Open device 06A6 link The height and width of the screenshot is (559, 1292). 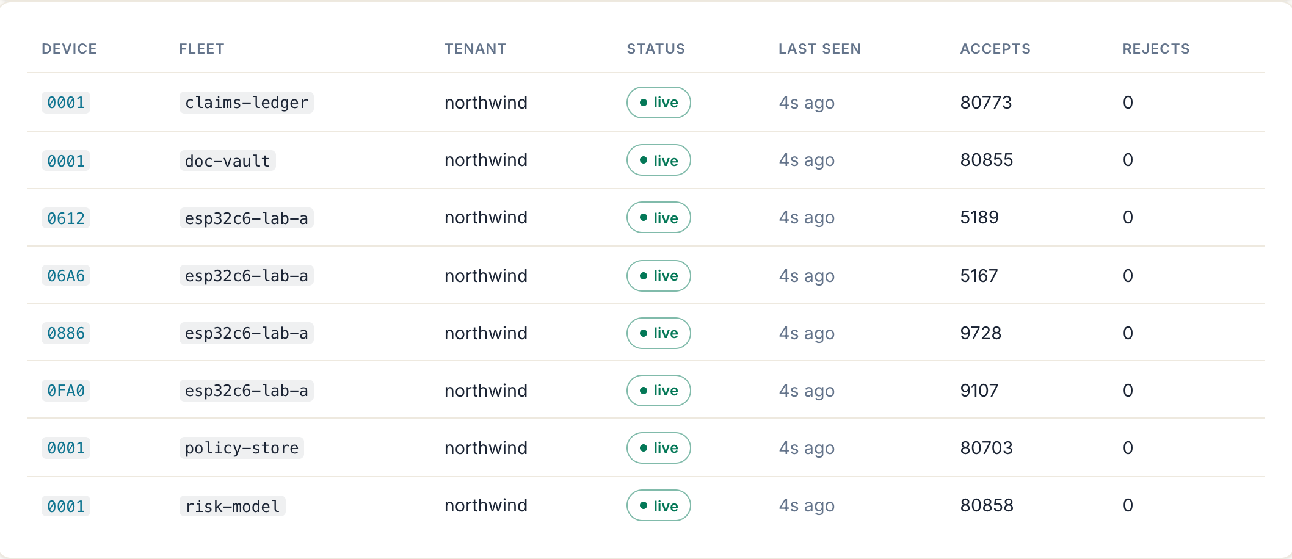[x=66, y=276]
